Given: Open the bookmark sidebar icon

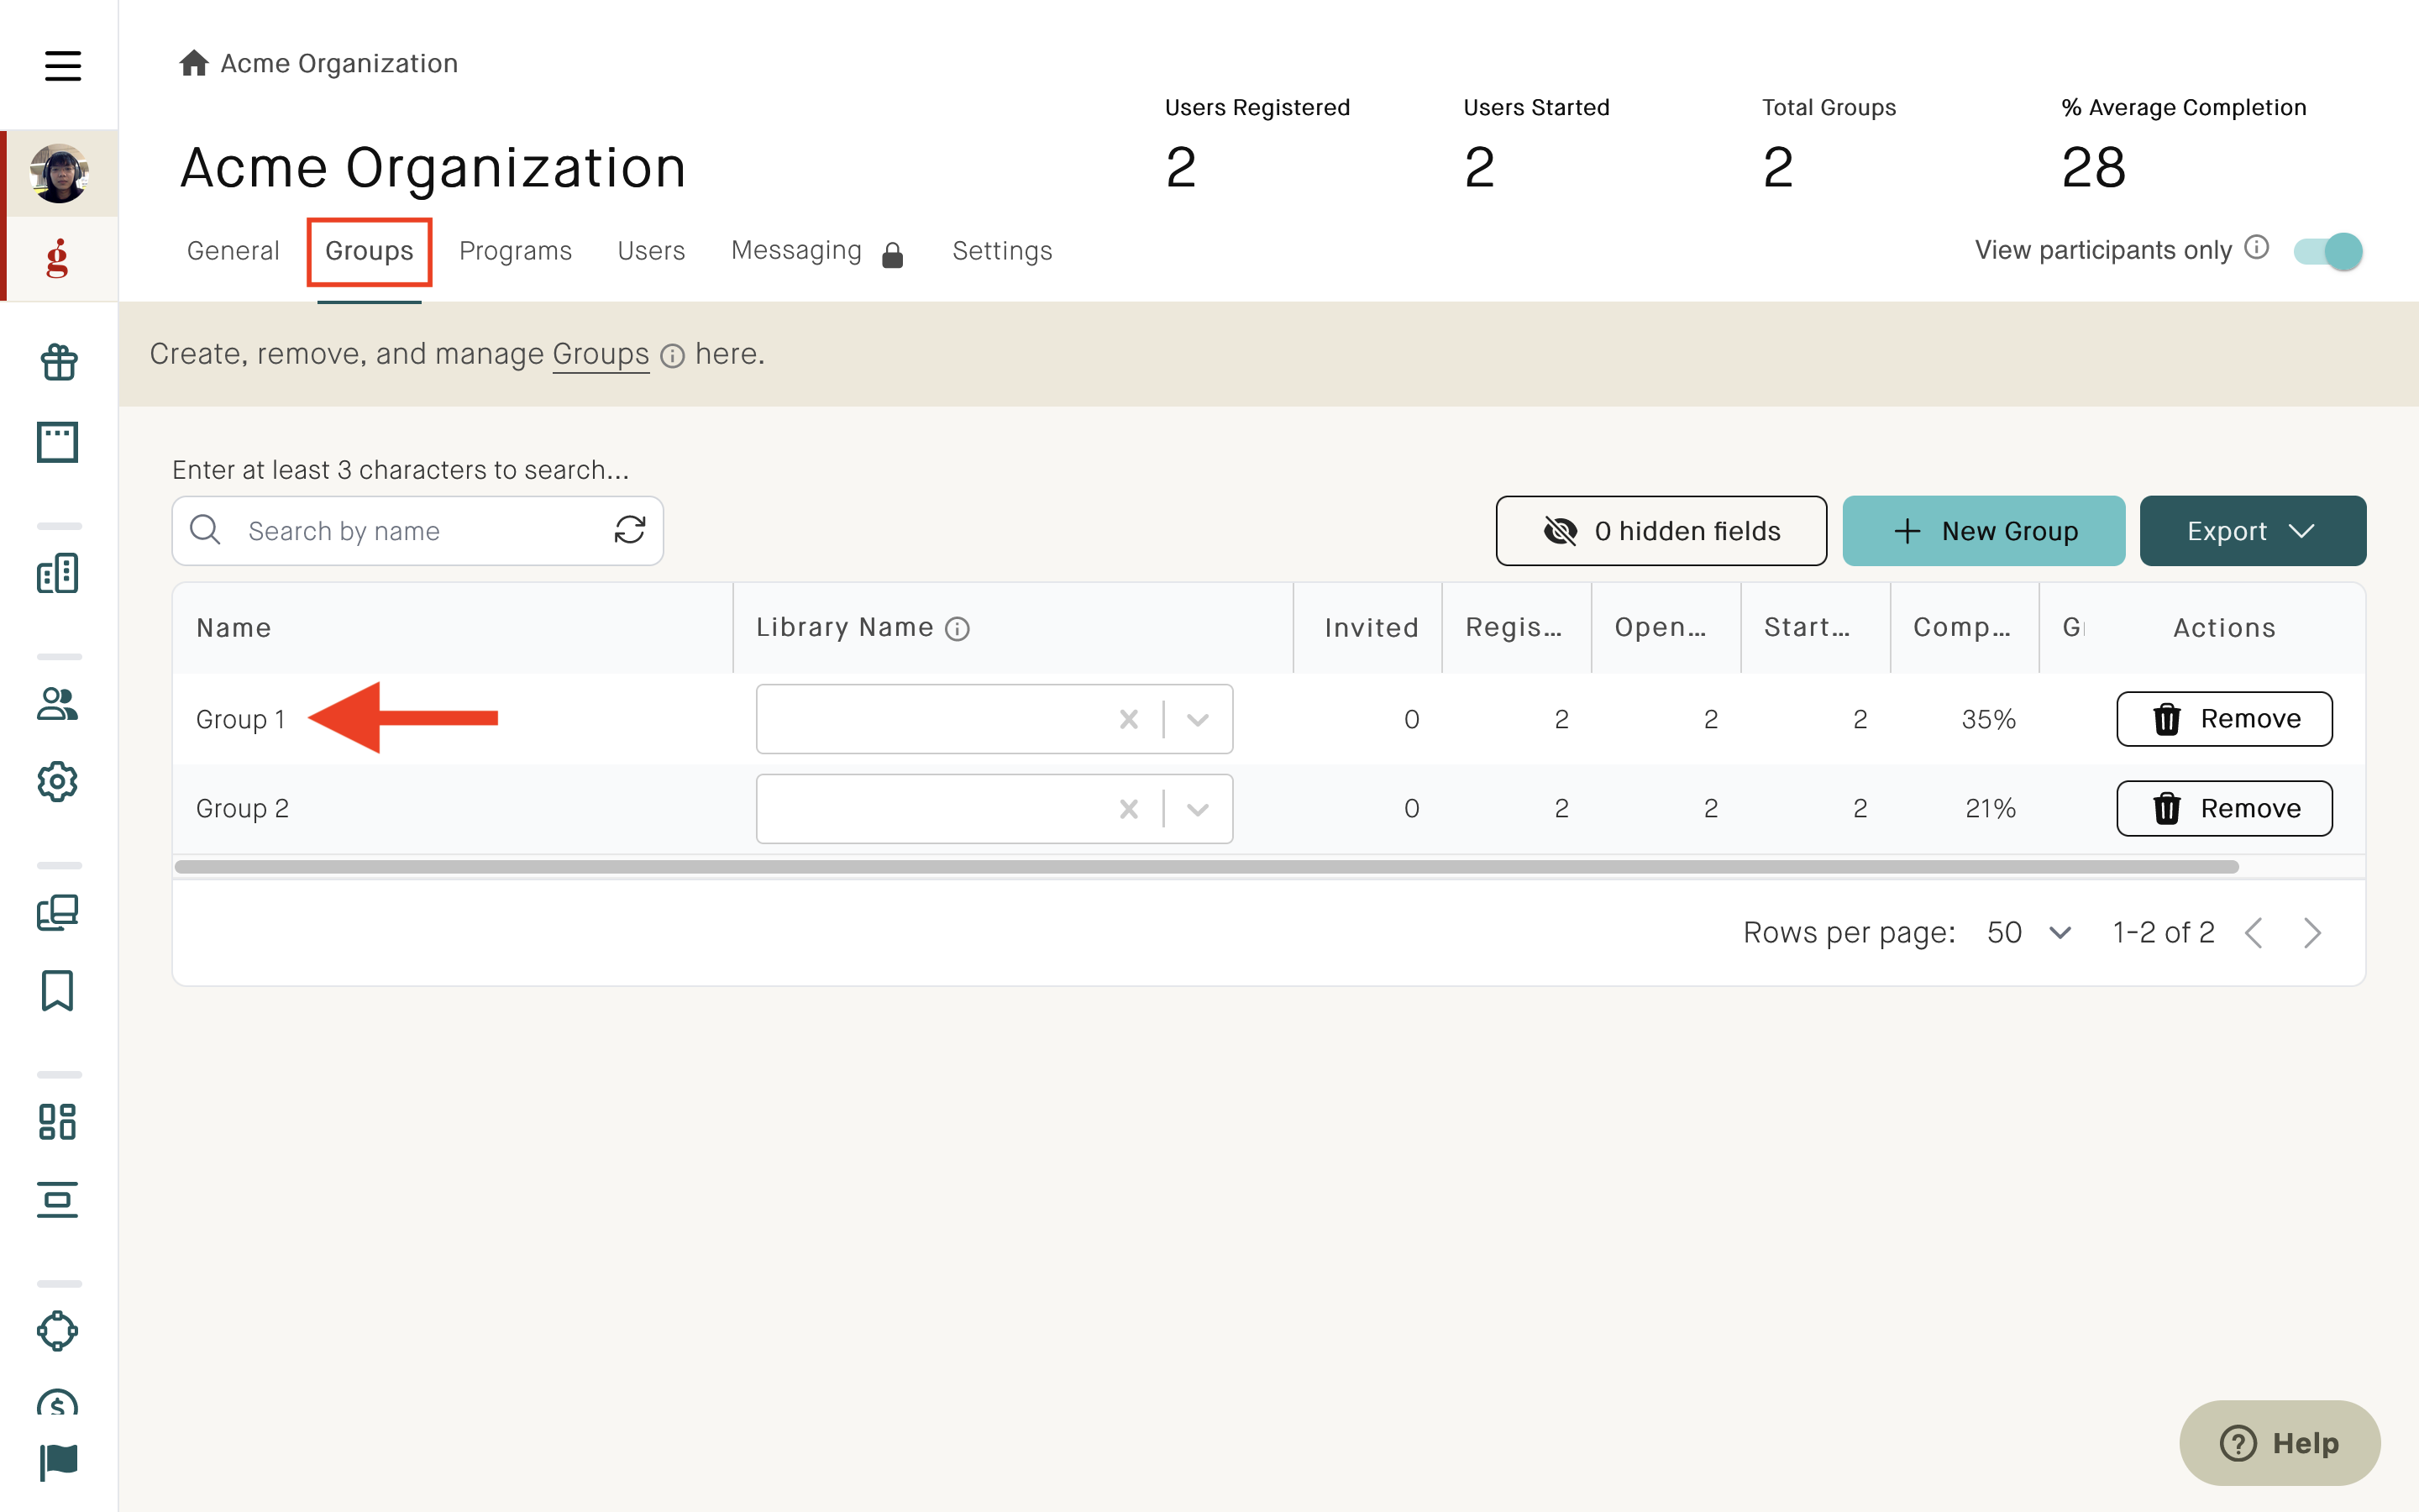Looking at the screenshot, I should click(58, 991).
